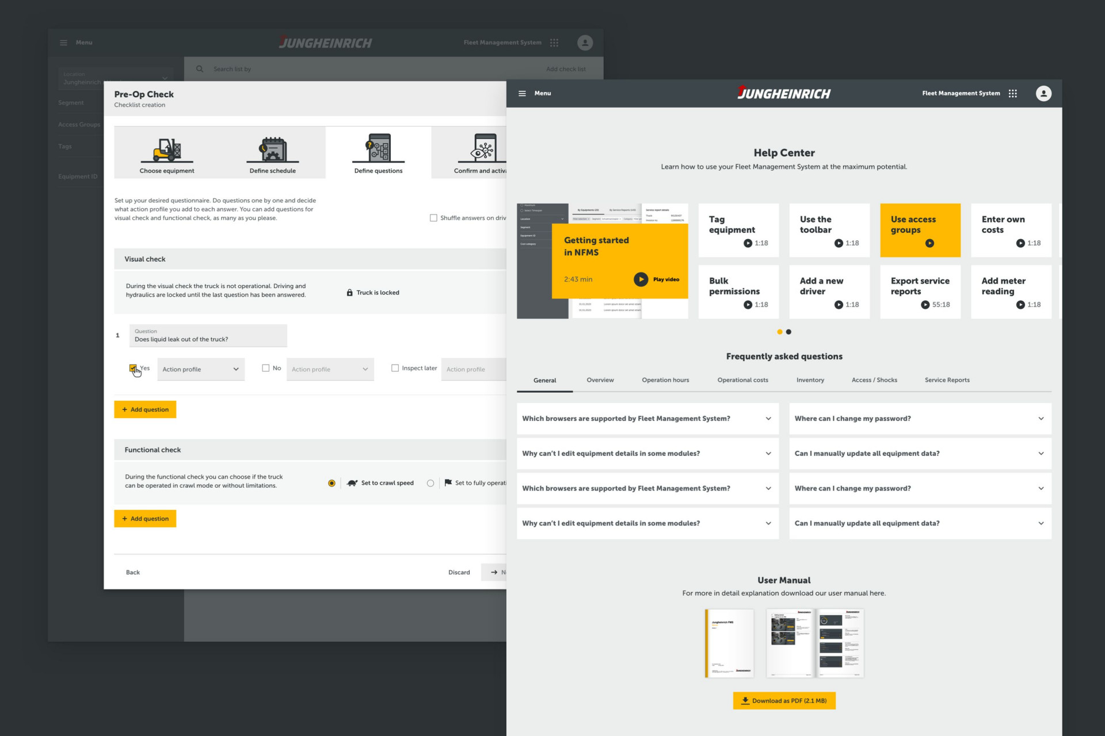
Task: Switch to the Operation hours FAQ tab
Action: (665, 380)
